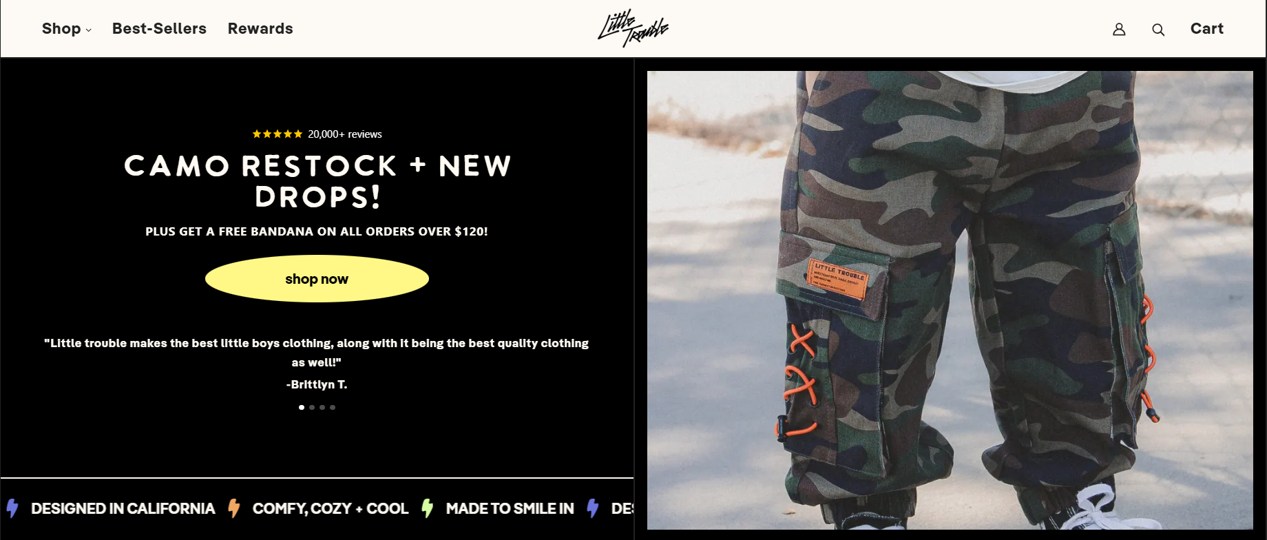Expand the Shop dropdown menu
The height and width of the screenshot is (540, 1267).
[66, 29]
